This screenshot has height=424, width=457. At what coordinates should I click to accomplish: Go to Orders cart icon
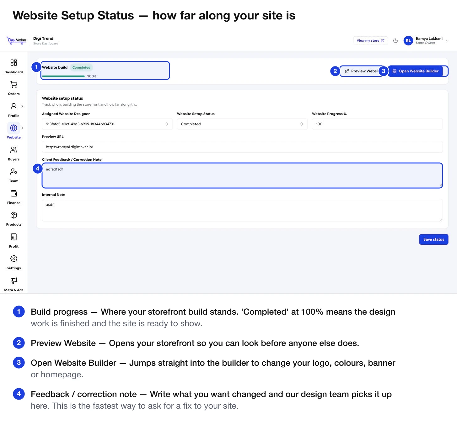[x=13, y=84]
